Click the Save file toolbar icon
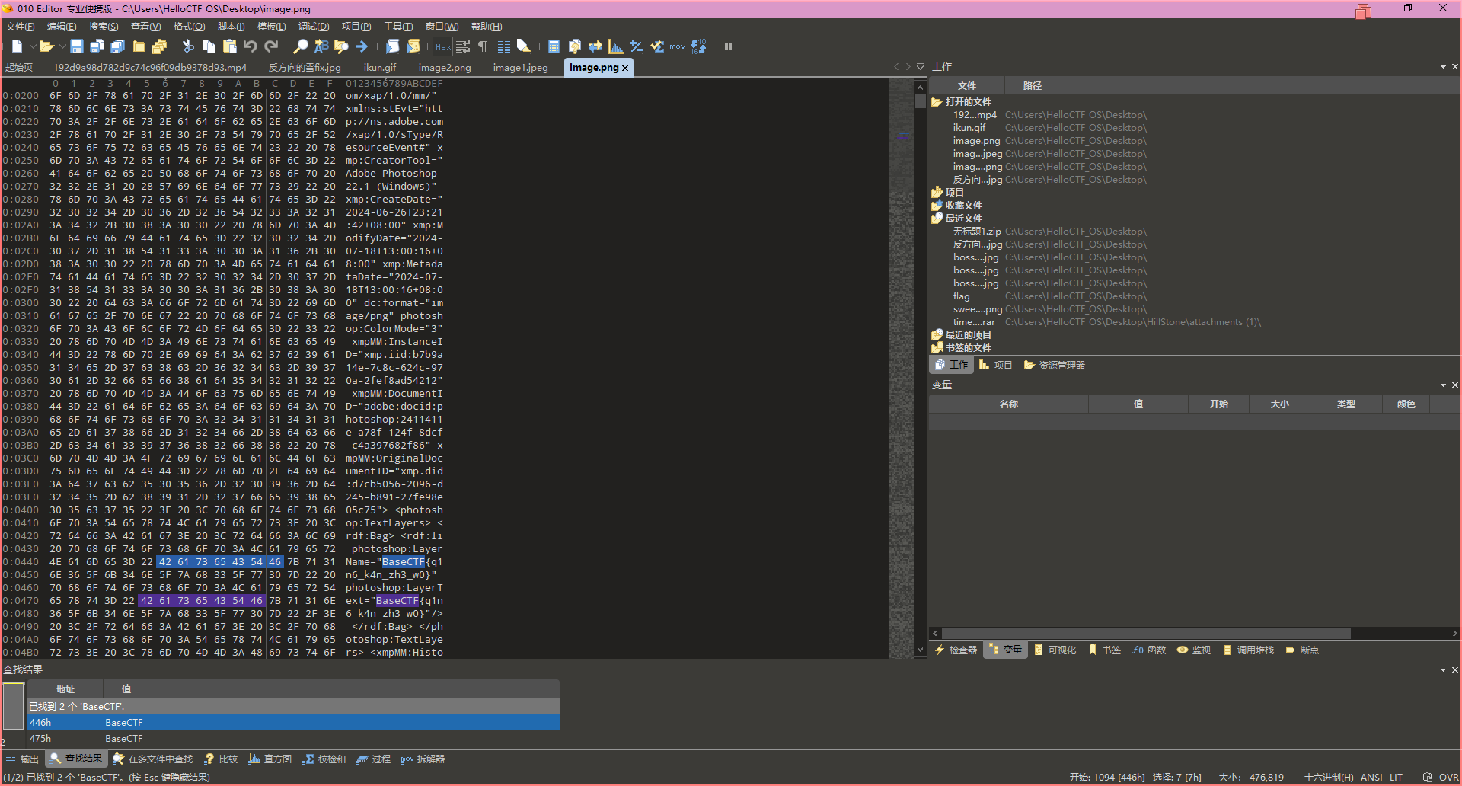The height and width of the screenshot is (786, 1462). point(76,46)
